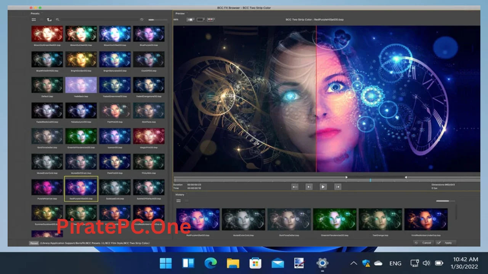Open Microsoft Store from taskbar
The image size is (488, 274).
255,263
